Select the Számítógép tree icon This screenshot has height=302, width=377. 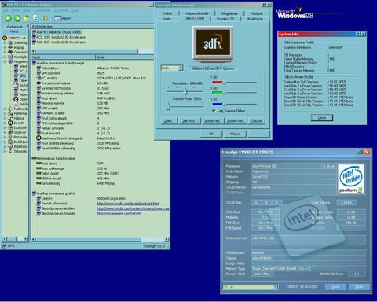pyautogui.click(x=10, y=42)
